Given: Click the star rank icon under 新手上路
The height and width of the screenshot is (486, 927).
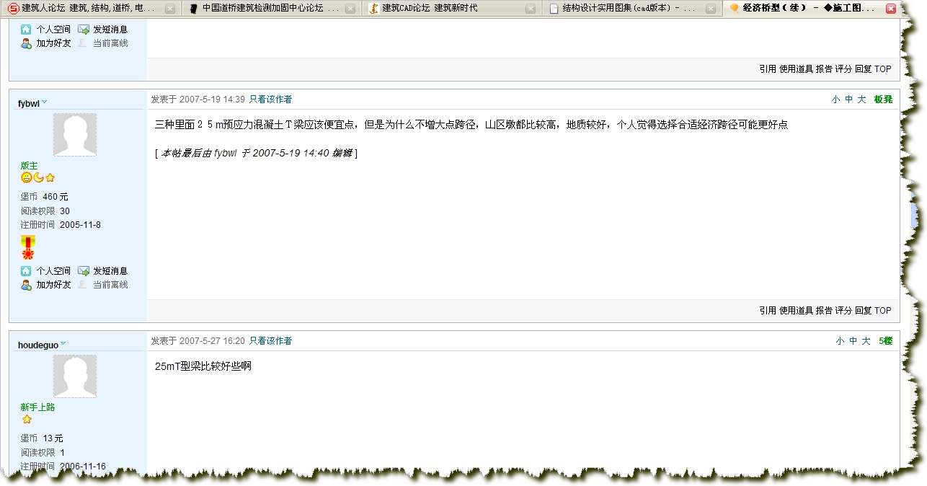Looking at the screenshot, I should tap(27, 419).
